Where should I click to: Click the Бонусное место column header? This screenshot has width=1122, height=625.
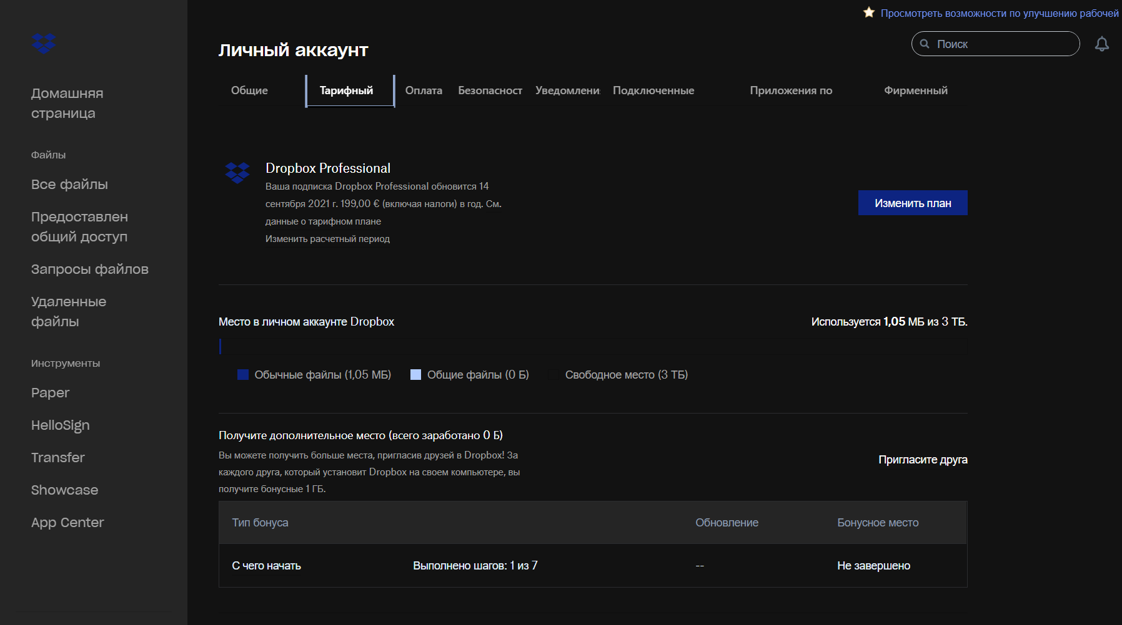878,523
